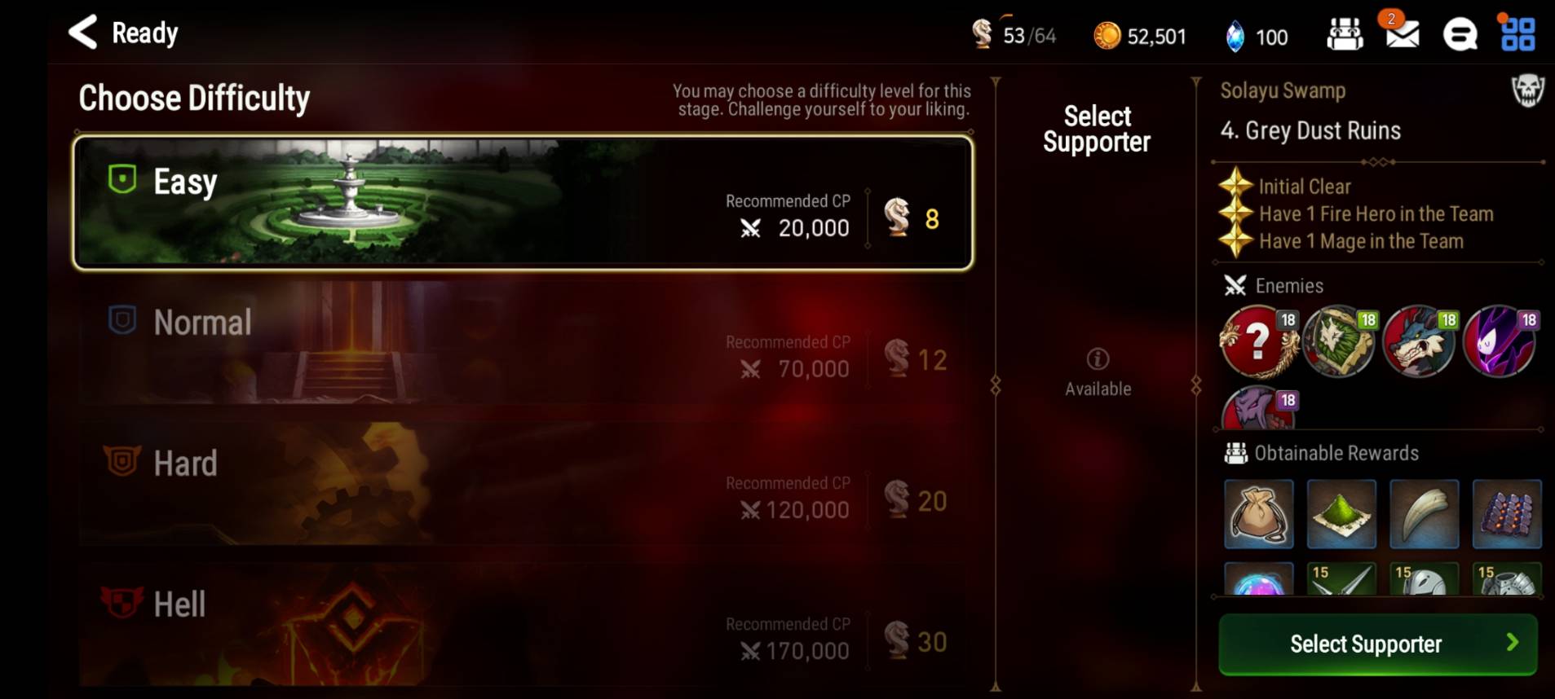Image resolution: width=1555 pixels, height=699 pixels.
Task: Tap the blue Skystone crystal currency icon
Action: [x=1235, y=36]
